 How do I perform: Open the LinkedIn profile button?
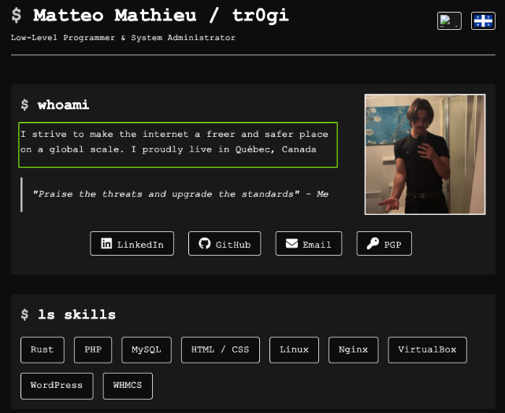(132, 244)
